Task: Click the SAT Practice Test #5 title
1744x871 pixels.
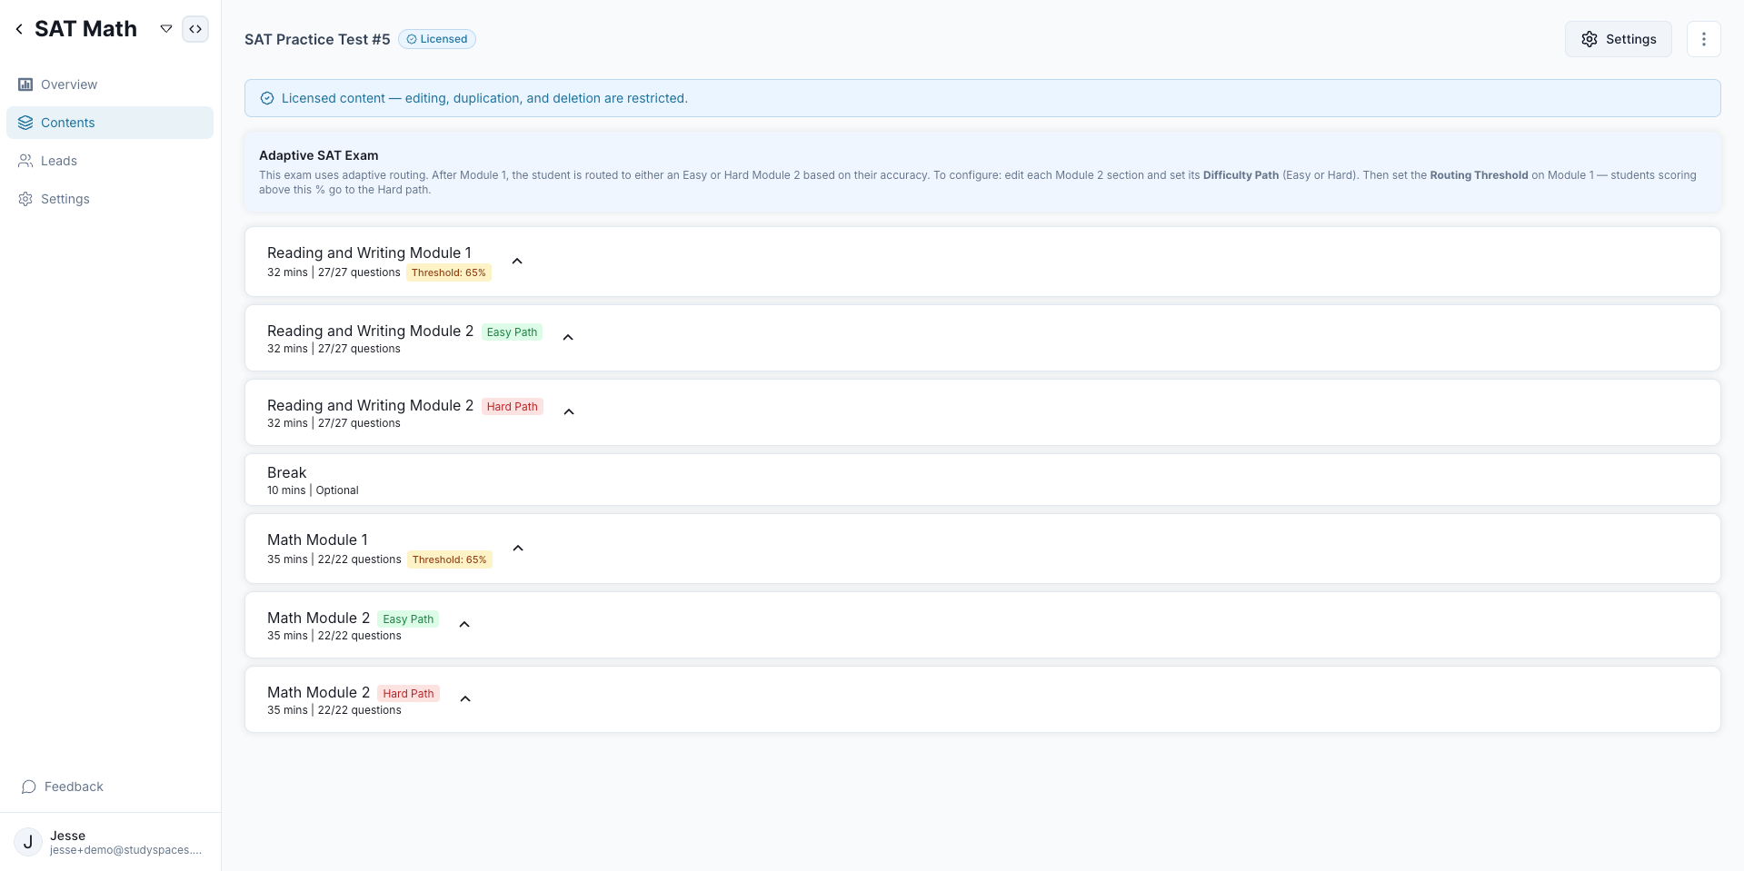Action: (317, 39)
